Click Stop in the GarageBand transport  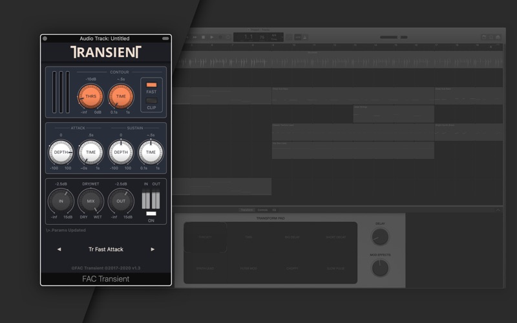204,37
